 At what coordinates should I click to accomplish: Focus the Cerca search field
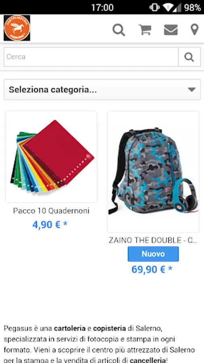coord(91,57)
